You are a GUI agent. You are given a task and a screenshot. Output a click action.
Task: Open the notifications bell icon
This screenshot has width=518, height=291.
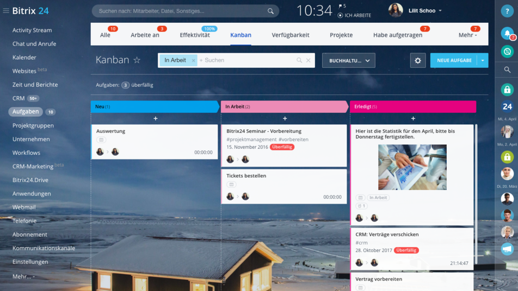[x=507, y=33]
